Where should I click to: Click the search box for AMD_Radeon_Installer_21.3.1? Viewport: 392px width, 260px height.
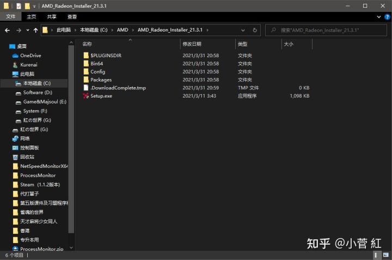coord(326,31)
